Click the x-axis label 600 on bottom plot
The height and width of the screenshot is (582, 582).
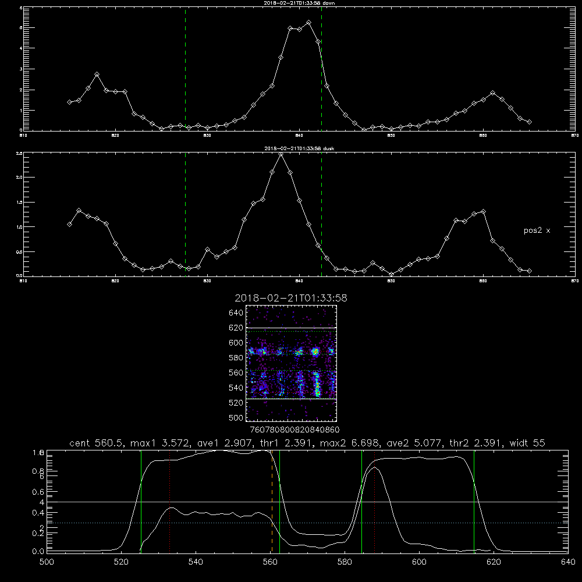419,562
